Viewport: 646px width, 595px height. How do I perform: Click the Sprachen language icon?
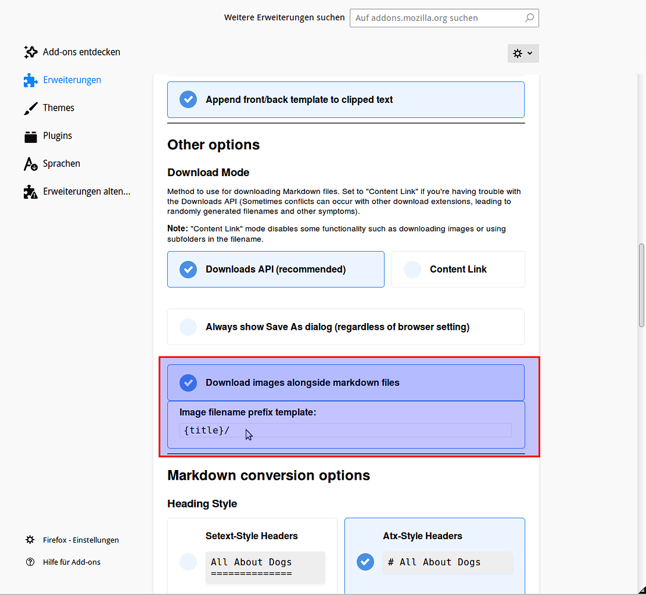point(30,164)
